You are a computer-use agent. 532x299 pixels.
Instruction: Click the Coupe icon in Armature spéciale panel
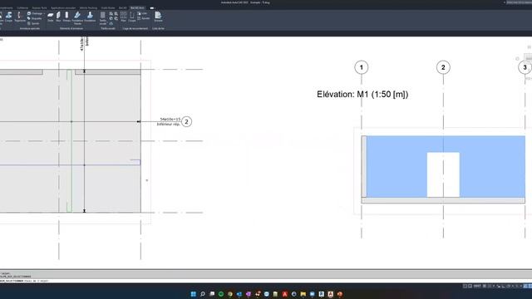coord(9,17)
